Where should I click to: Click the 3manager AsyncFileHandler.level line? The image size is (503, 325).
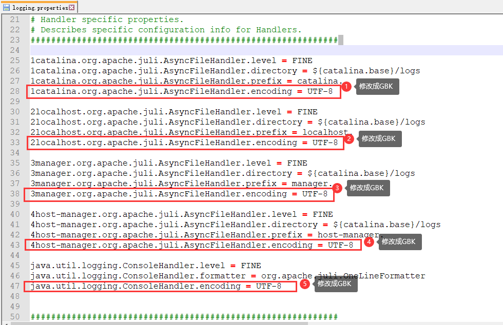click(169, 163)
